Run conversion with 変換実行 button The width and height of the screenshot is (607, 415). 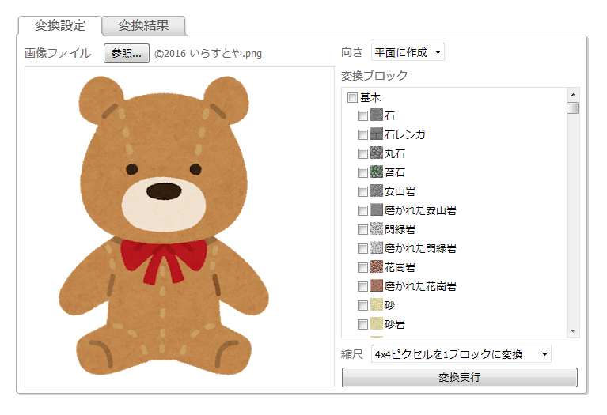[459, 377]
